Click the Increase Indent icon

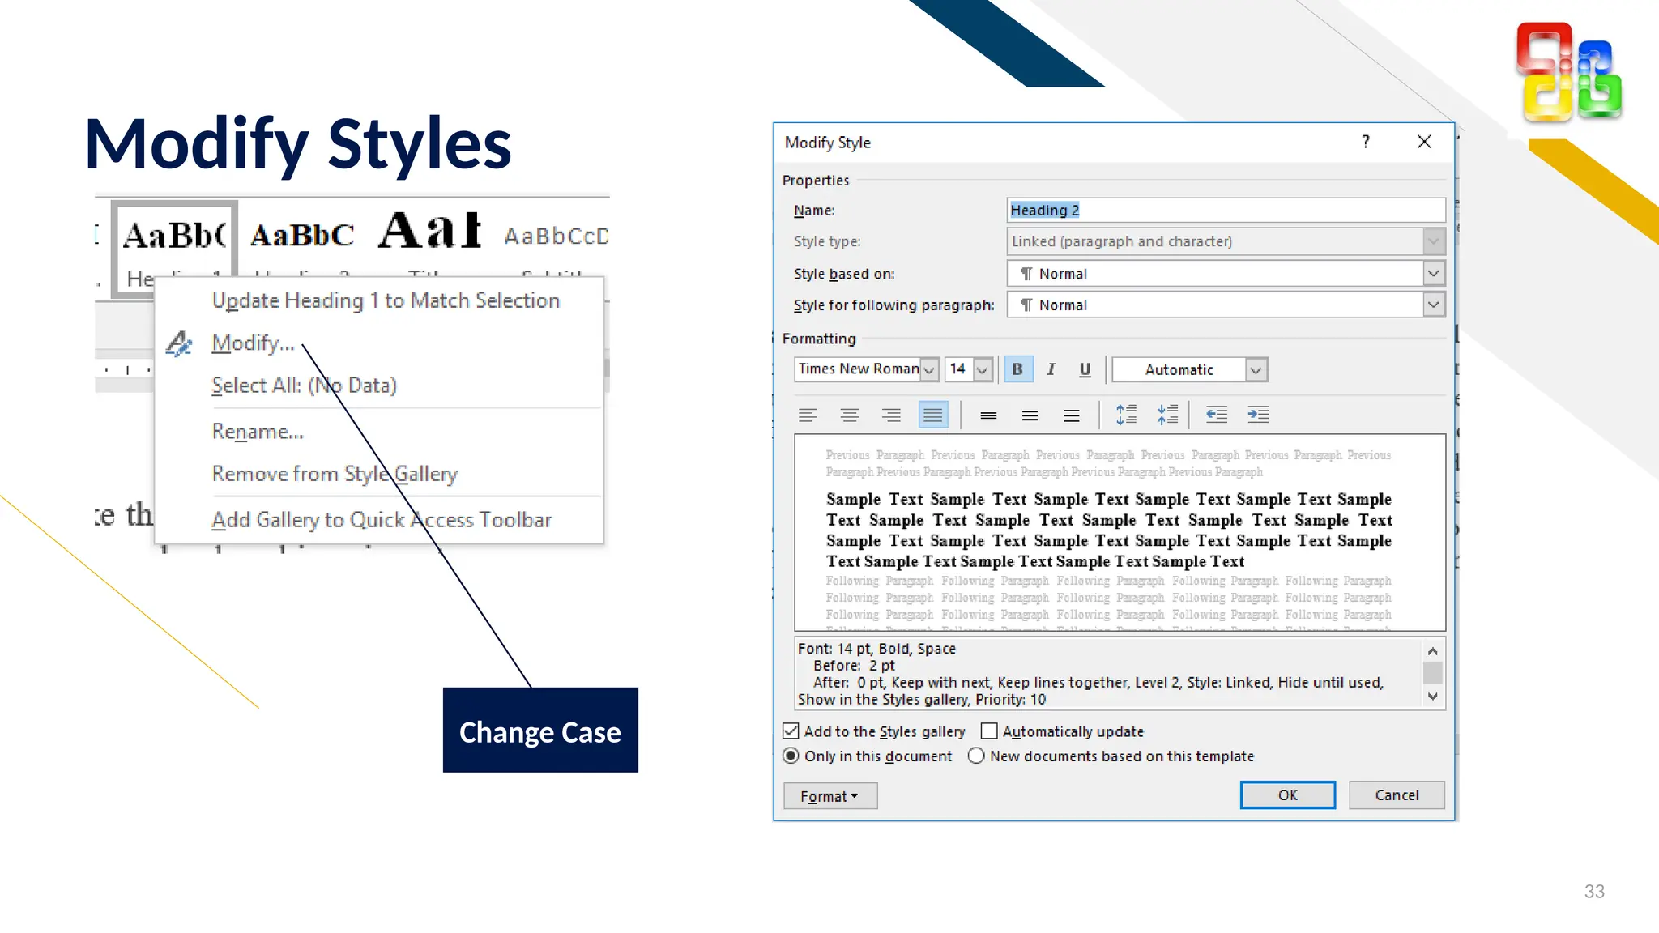(x=1258, y=415)
